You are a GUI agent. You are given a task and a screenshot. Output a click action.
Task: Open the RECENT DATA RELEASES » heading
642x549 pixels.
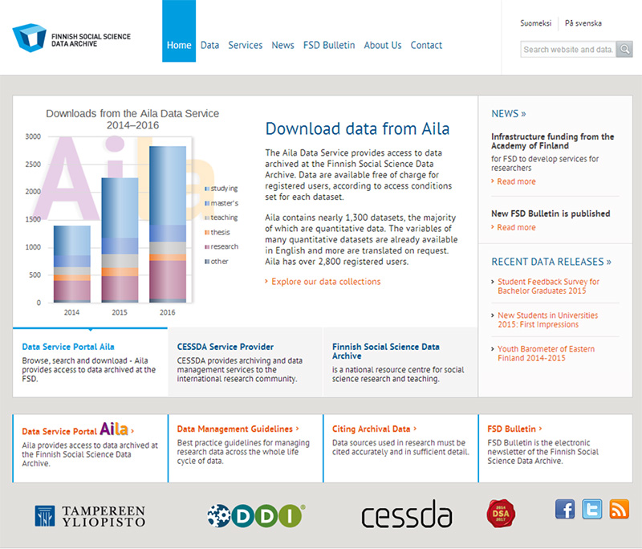tap(551, 262)
